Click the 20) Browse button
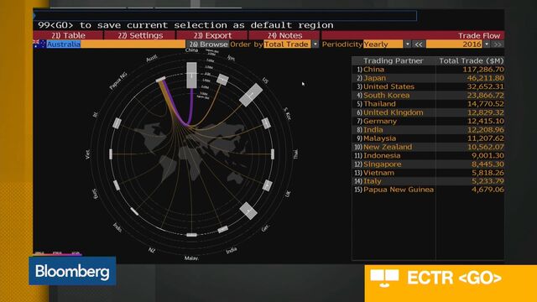 coord(208,44)
